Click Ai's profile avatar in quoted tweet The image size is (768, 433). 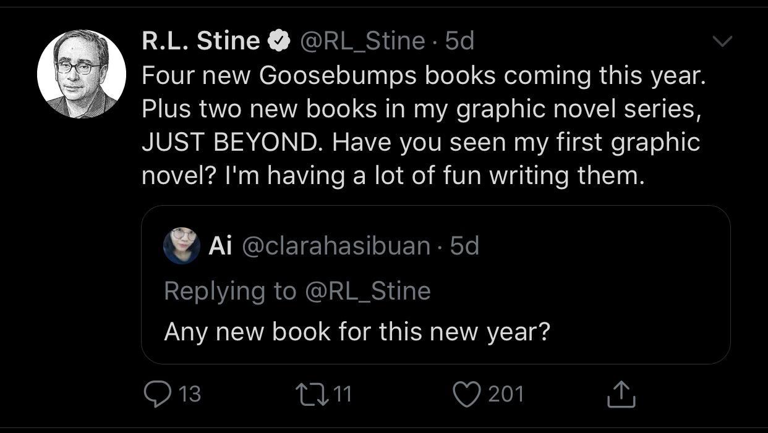(182, 246)
